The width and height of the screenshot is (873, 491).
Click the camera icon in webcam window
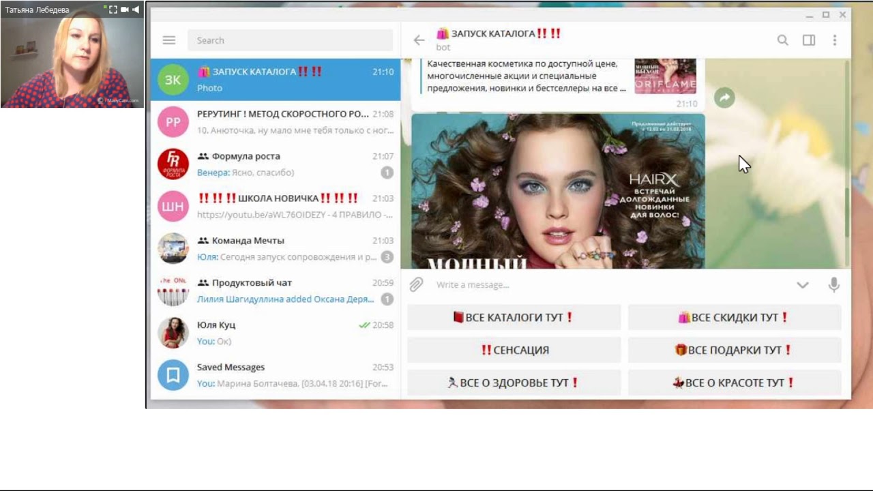(125, 10)
